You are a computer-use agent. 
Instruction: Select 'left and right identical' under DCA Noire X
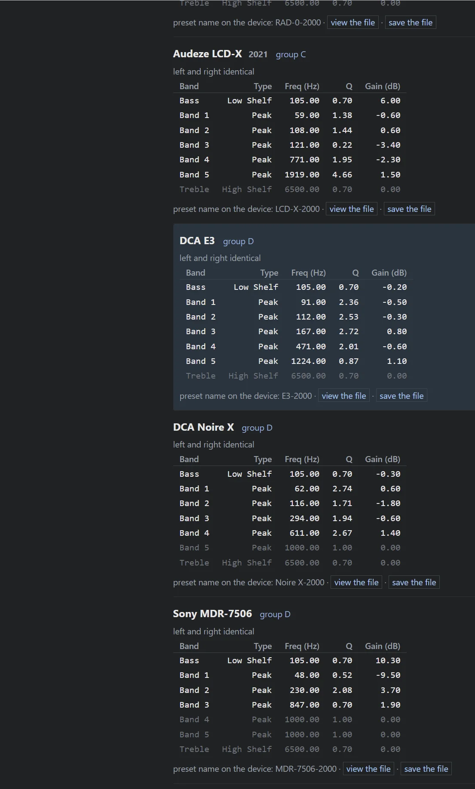[214, 444]
